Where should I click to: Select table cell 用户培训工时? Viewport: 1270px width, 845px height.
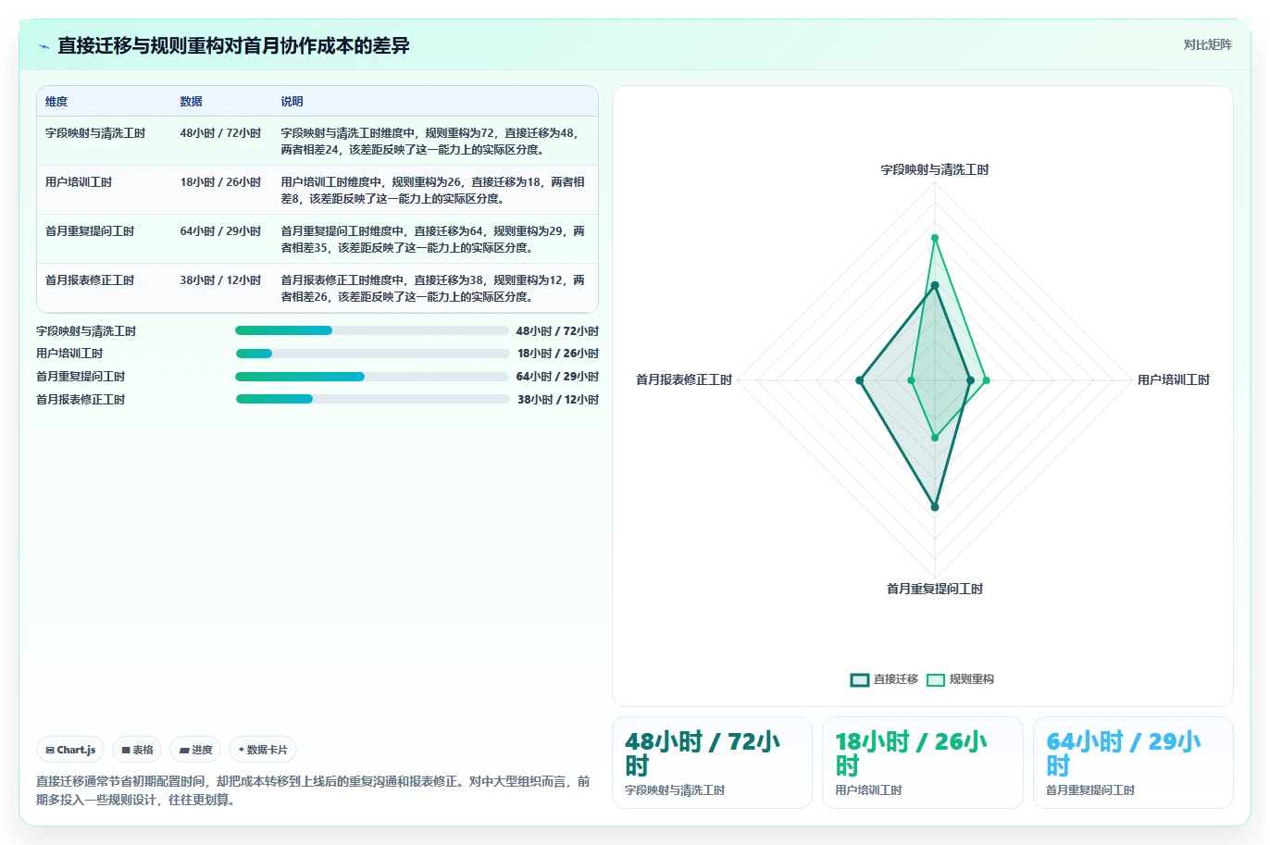(79, 182)
